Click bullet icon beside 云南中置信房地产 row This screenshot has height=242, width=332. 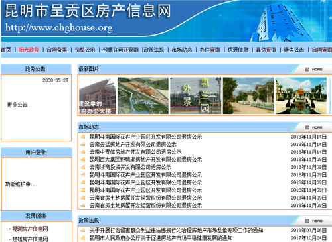coord(83,152)
